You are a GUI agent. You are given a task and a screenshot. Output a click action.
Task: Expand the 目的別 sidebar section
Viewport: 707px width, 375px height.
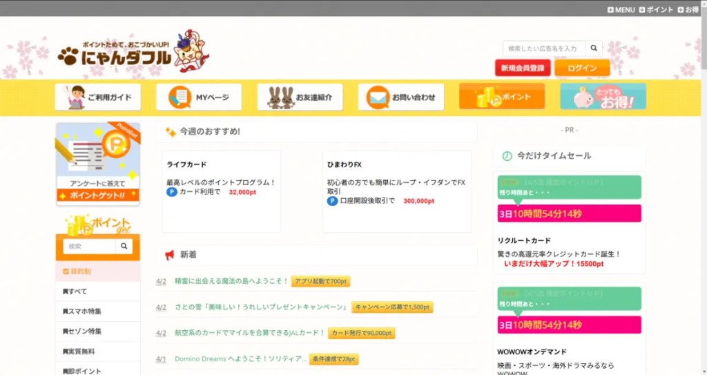pos(97,271)
